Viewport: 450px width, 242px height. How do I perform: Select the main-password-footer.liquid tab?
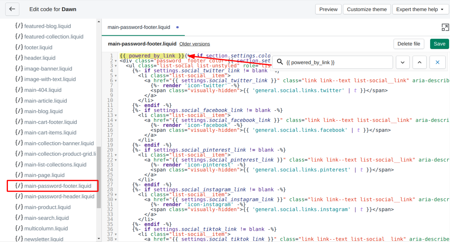(x=139, y=27)
